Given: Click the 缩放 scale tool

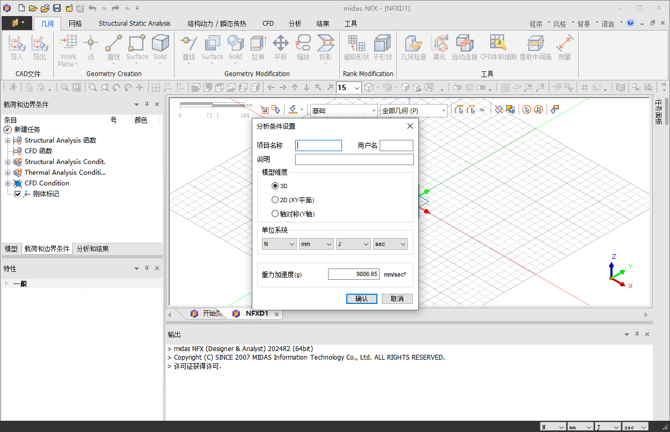Looking at the screenshot, I should click(303, 48).
